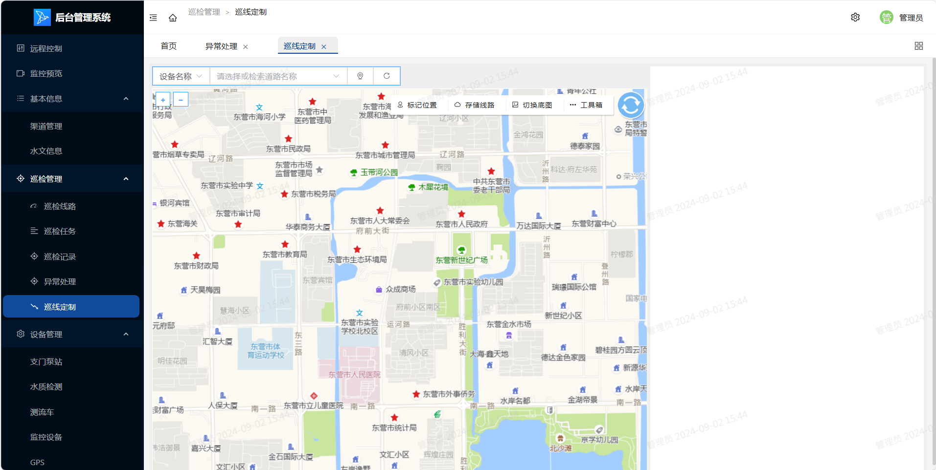
Task: Click 万达国际大厦 label on map
Action: click(x=539, y=226)
